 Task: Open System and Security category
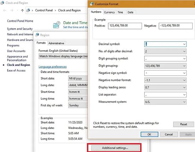[20, 29]
